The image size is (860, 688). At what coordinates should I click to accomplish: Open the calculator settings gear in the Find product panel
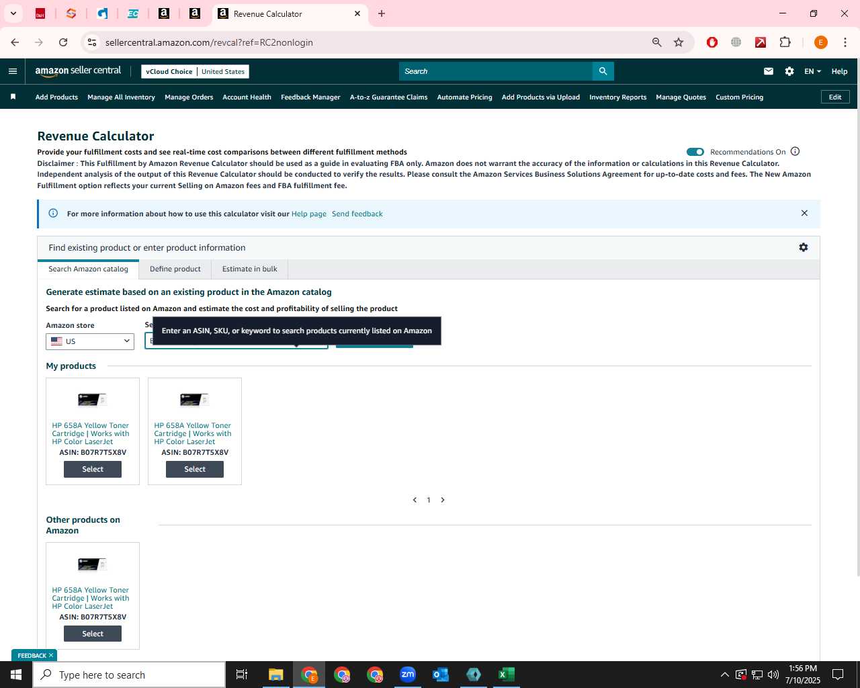[803, 247]
